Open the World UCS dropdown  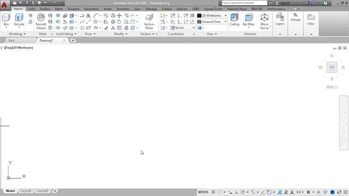click(x=183, y=28)
